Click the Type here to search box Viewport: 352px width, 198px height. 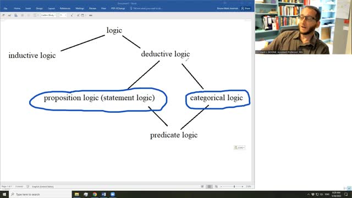(40, 194)
